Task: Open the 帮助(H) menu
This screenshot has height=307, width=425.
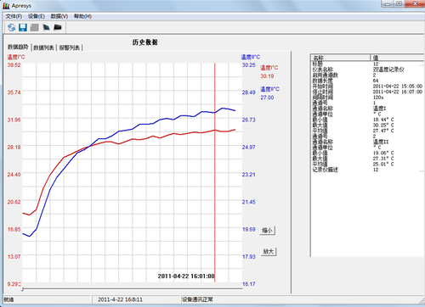Action: 82,16
